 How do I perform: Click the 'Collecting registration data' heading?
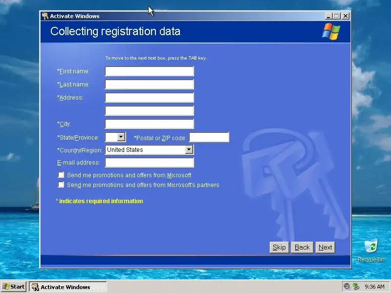115,31
